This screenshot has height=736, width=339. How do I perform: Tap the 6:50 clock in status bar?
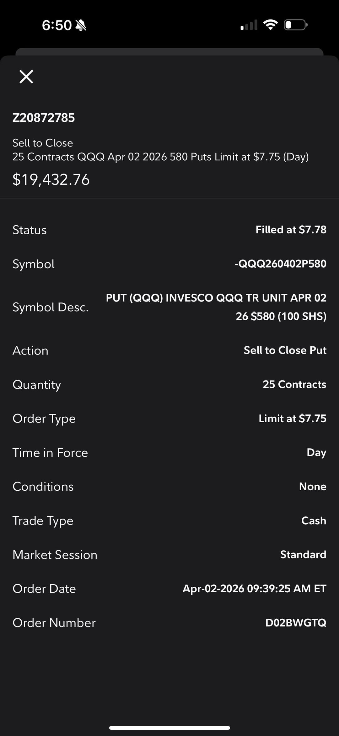[56, 25]
